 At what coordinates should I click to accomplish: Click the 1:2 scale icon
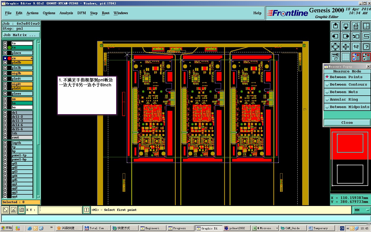(356, 47)
